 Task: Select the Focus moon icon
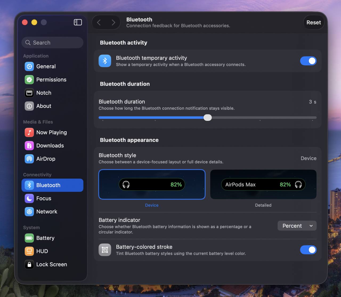[29, 198]
